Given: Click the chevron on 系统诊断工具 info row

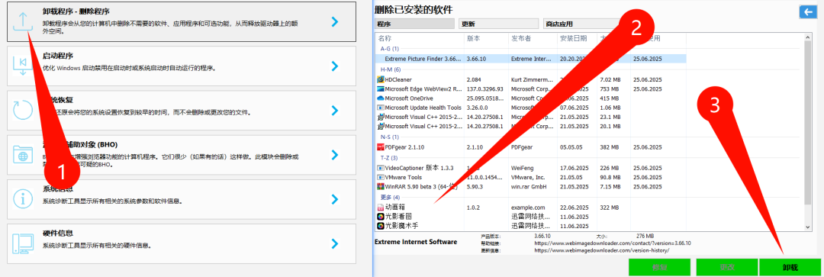Looking at the screenshot, I should (x=335, y=198).
